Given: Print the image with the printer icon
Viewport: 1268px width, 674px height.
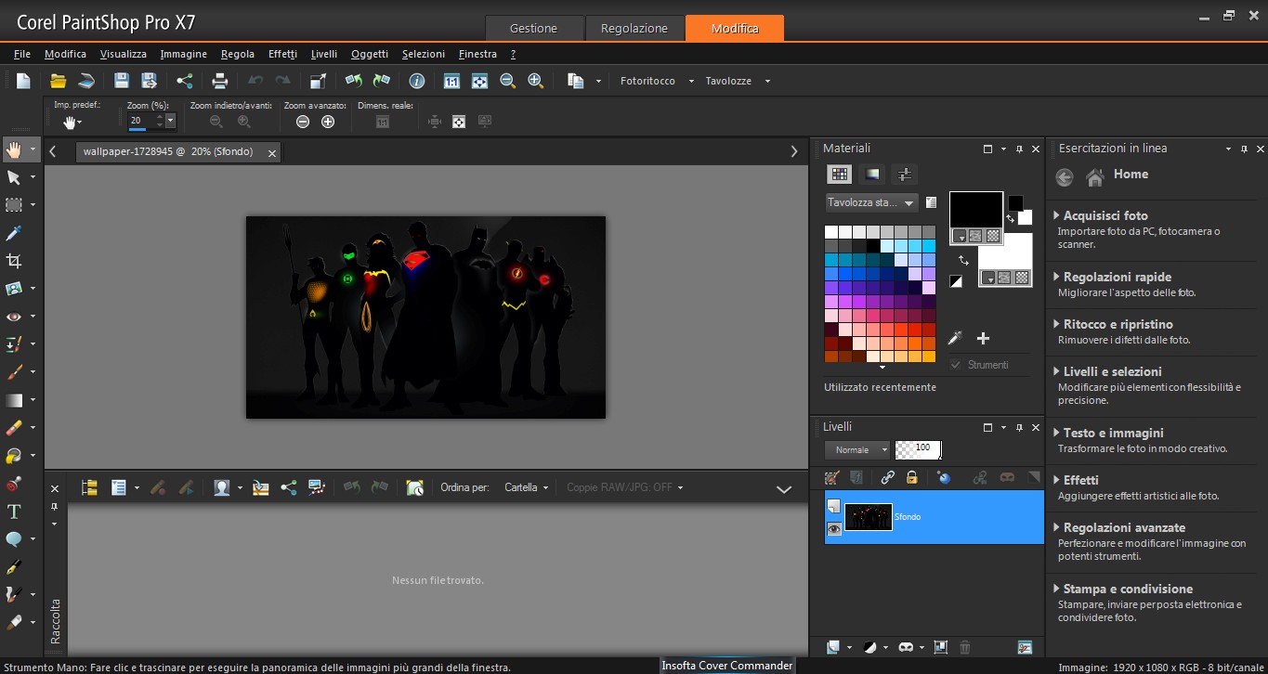Looking at the screenshot, I should point(220,81).
